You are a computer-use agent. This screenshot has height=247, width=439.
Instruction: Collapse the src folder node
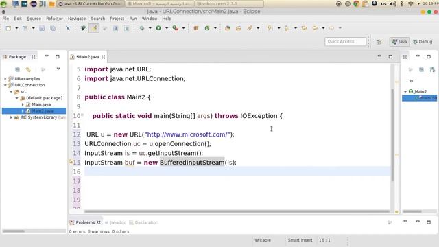(11, 91)
